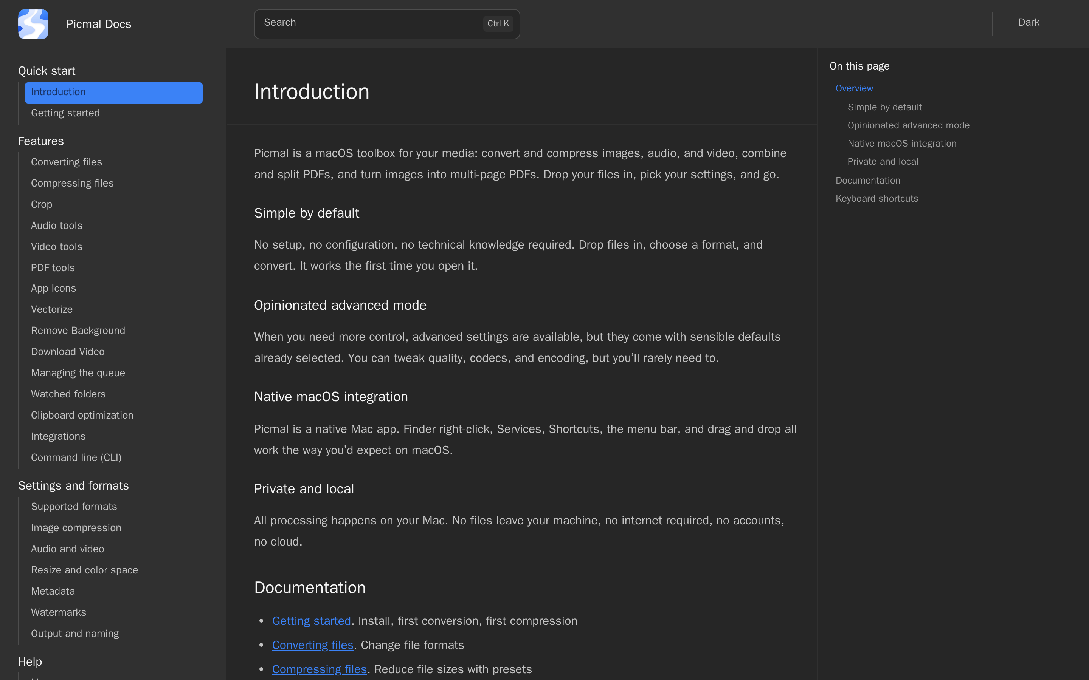
Task: Open the Audio and video page
Action: point(68,549)
